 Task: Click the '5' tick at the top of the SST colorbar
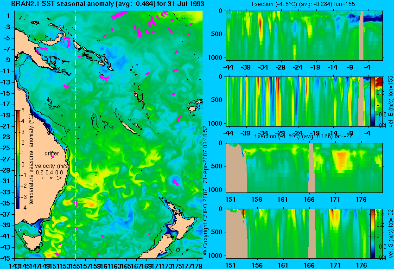[23, 110]
